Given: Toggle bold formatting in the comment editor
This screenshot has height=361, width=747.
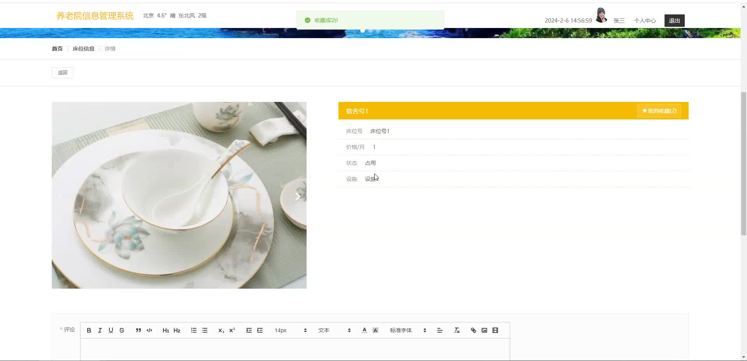Looking at the screenshot, I should [x=89, y=330].
